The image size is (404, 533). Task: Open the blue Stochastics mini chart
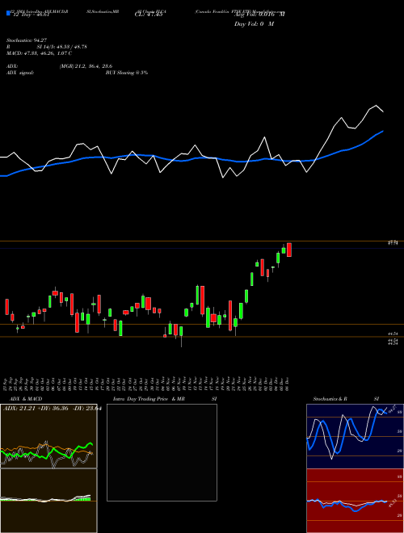pyautogui.click(x=355, y=436)
